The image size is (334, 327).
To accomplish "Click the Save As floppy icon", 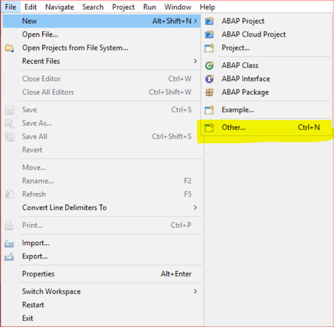I will click(x=9, y=123).
